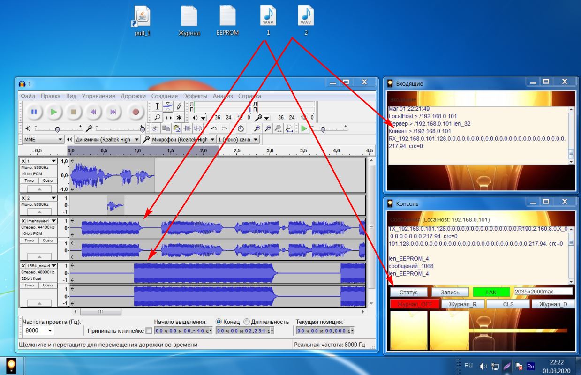This screenshot has width=581, height=375.
Task: Open the Эффекты menu
Action: pos(195,96)
